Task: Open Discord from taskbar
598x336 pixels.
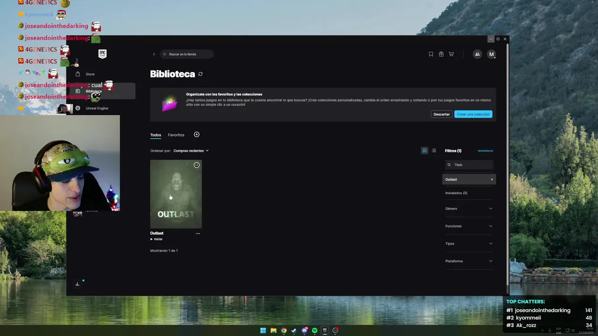Action: 305,330
